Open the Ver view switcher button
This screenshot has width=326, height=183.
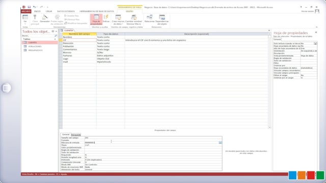pos(25,19)
